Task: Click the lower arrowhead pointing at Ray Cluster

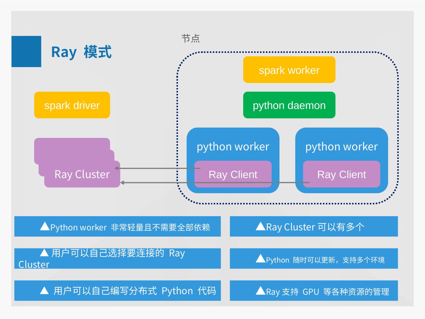Action: [123, 183]
